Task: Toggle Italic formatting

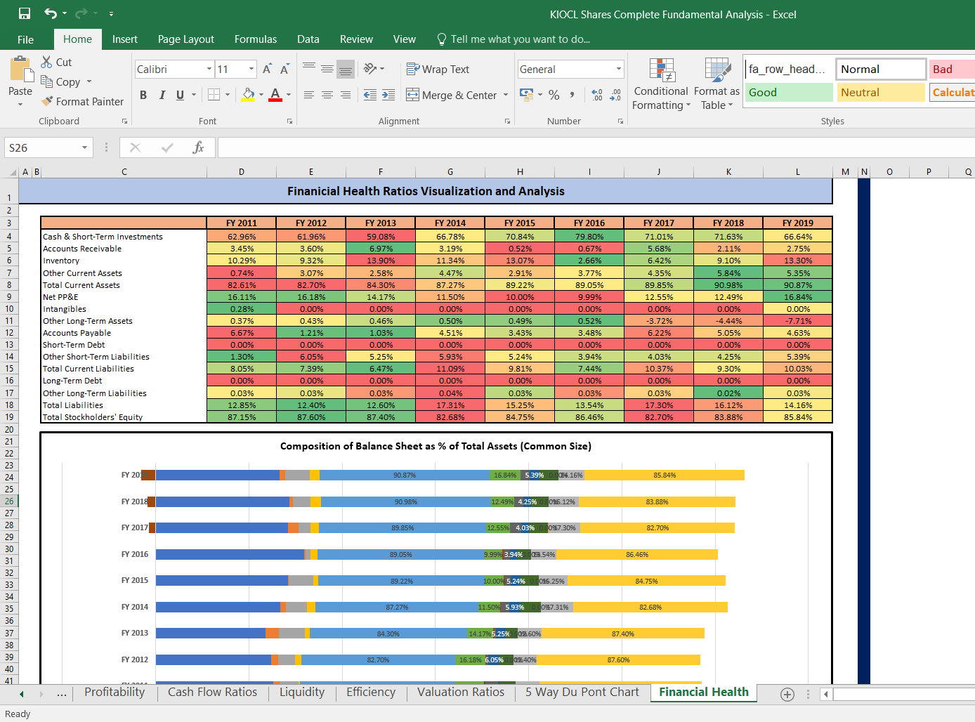Action: [x=162, y=95]
